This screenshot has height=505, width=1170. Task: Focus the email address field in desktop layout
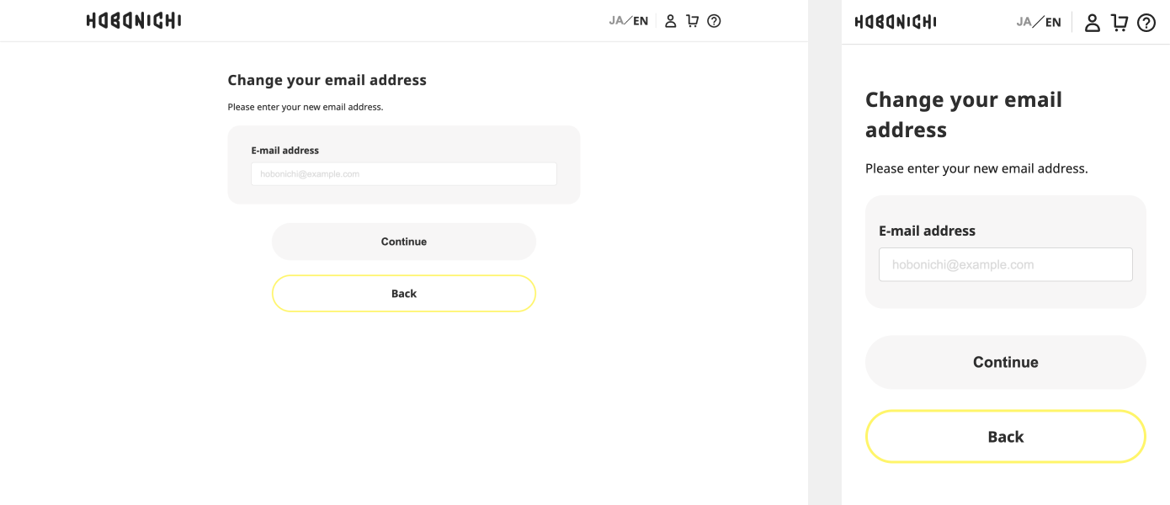point(404,174)
